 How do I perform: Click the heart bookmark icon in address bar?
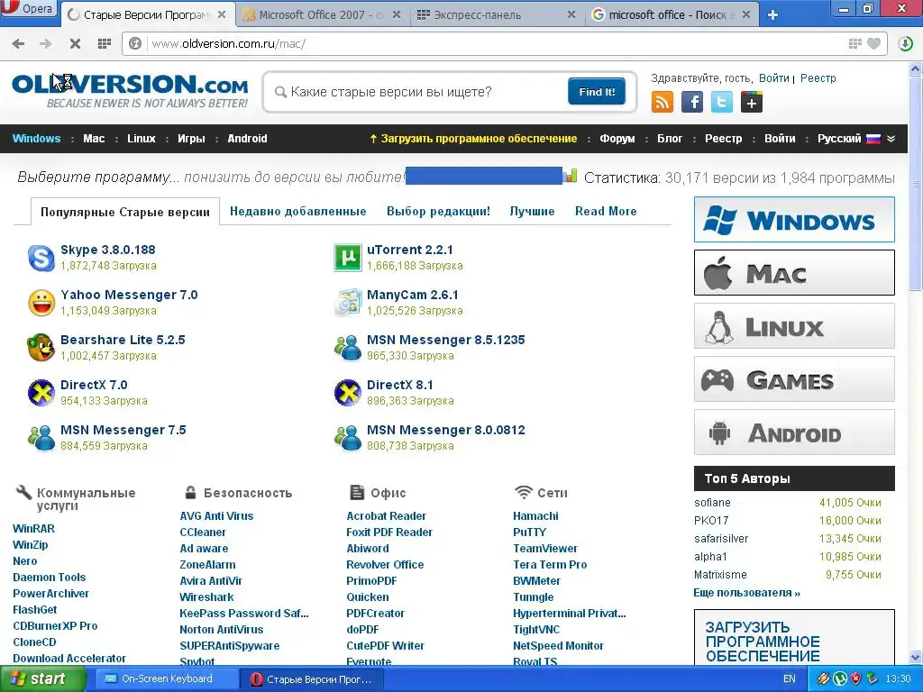(874, 43)
